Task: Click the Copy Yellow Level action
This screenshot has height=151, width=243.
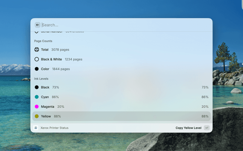Action: coord(188,128)
